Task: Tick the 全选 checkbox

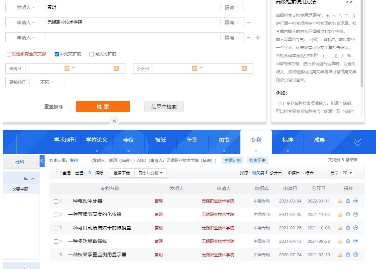Action: tap(59, 173)
